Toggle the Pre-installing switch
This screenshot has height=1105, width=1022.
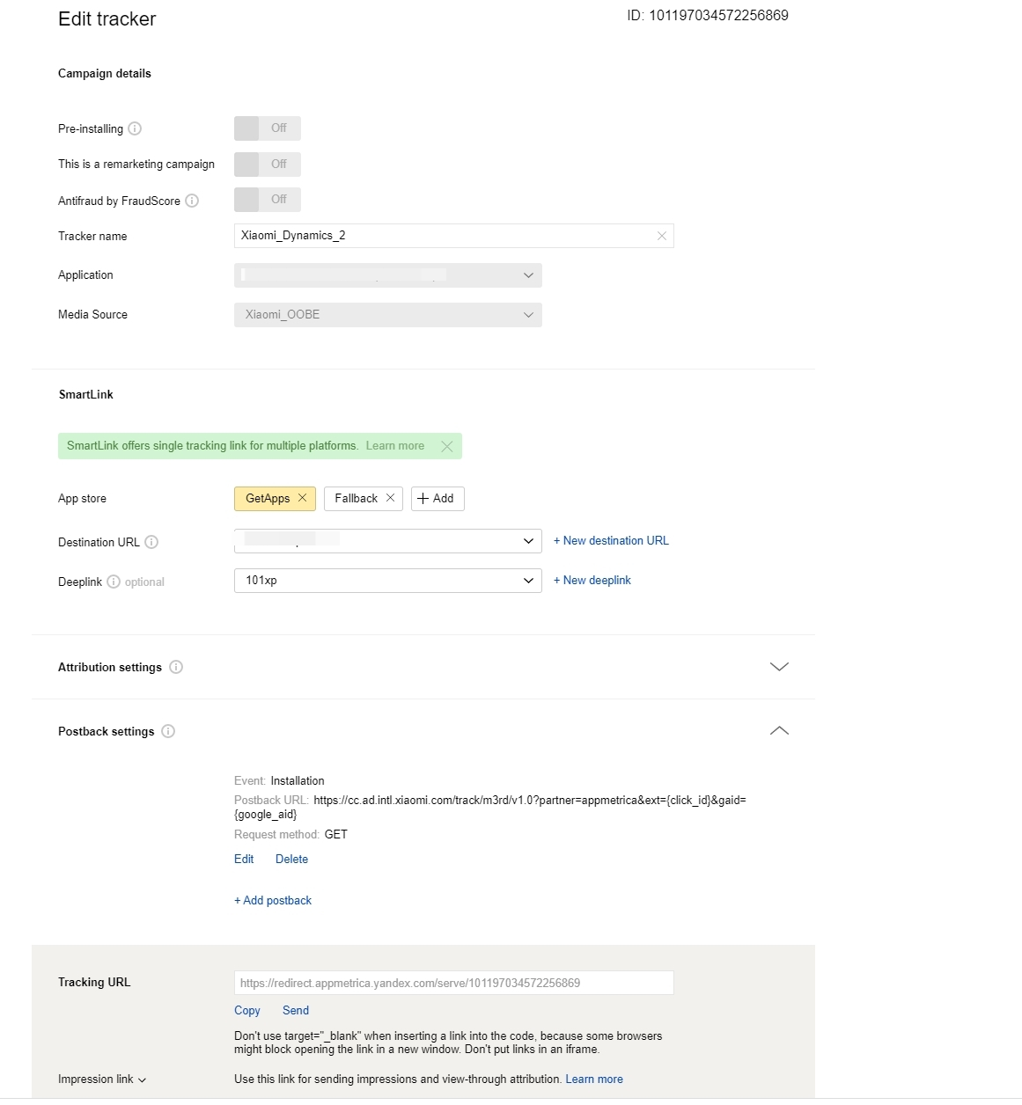click(x=267, y=128)
